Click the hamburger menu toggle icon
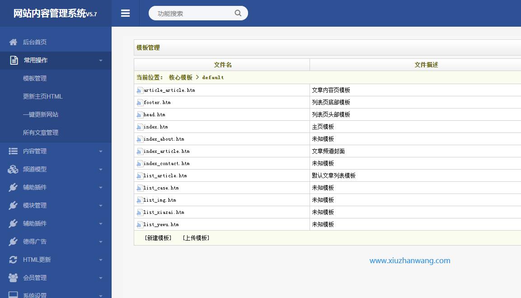521x298 pixels. (125, 14)
